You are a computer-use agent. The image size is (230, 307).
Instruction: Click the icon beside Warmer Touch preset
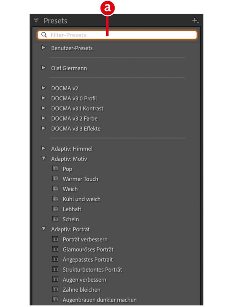tap(55, 179)
